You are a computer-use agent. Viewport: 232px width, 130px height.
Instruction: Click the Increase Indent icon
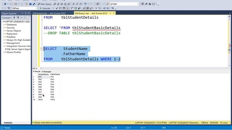point(108,8)
